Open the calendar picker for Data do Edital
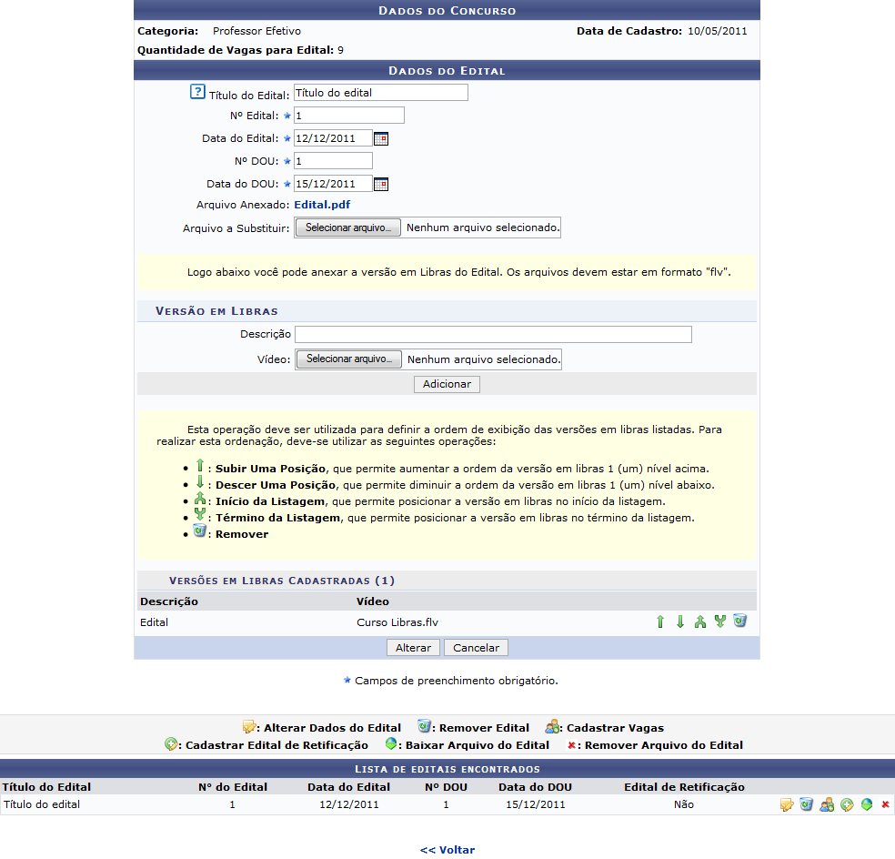The height and width of the screenshot is (859, 895). point(381,138)
